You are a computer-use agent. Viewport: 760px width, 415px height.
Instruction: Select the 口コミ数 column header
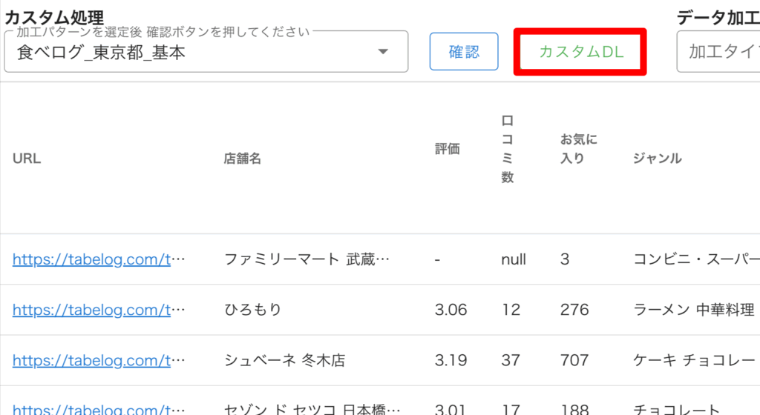pos(508,149)
